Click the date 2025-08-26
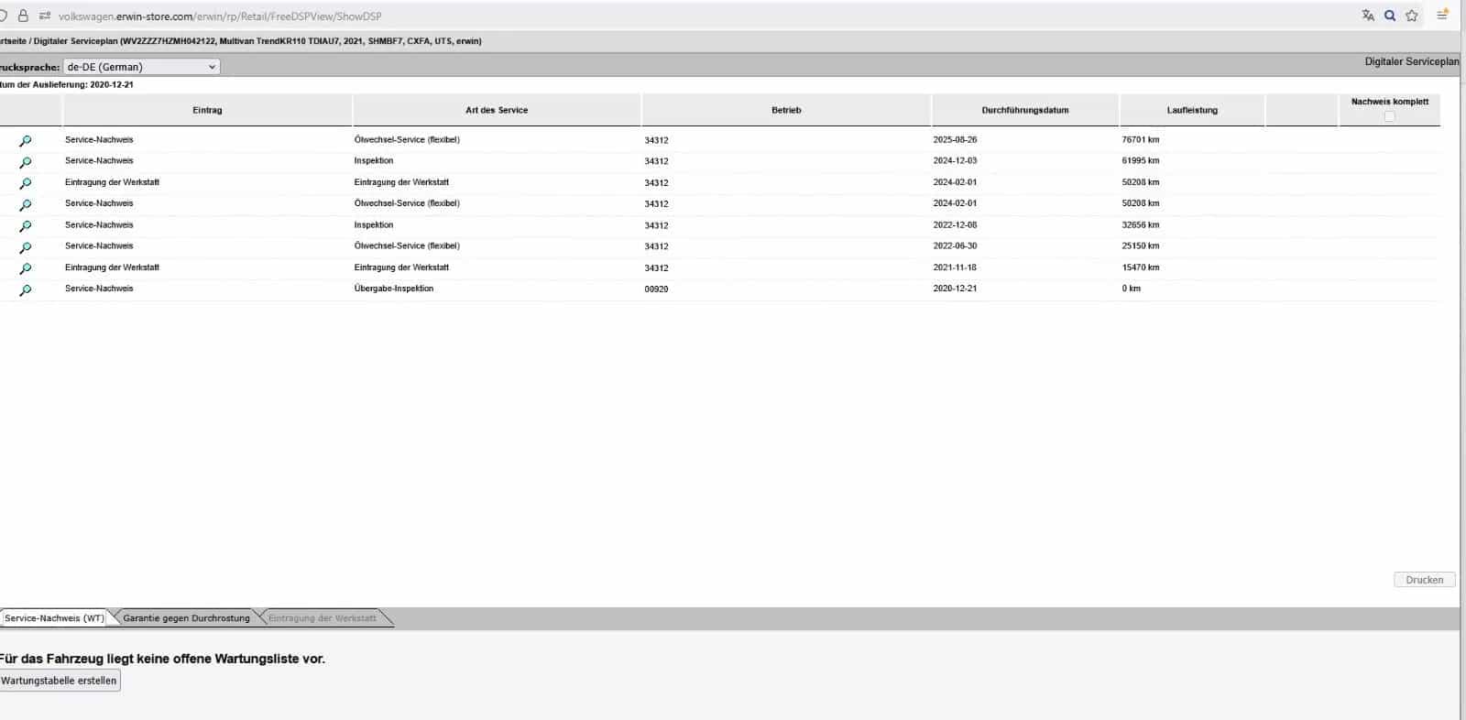 coord(955,140)
